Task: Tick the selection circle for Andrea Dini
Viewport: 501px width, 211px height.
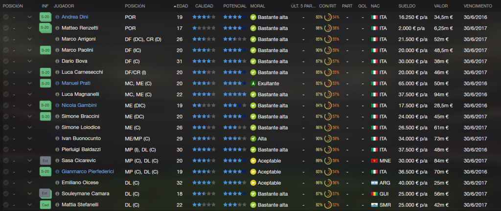Action: coord(6,17)
